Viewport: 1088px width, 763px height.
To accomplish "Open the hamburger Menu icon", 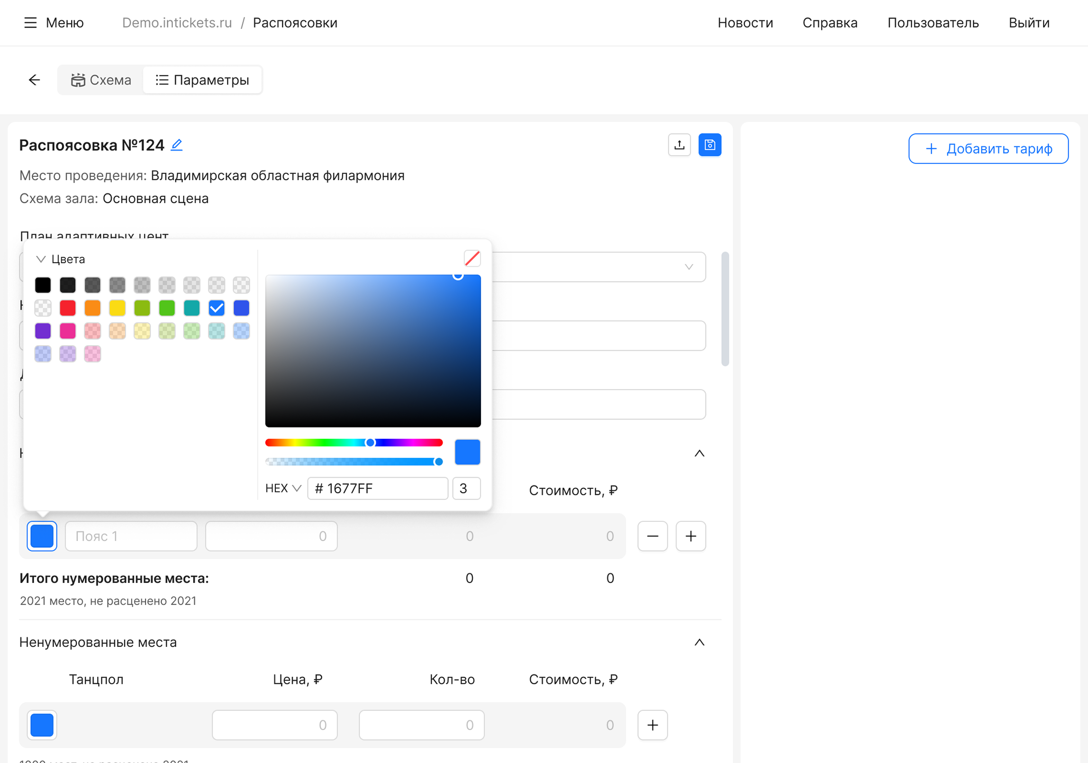I will click(x=30, y=23).
